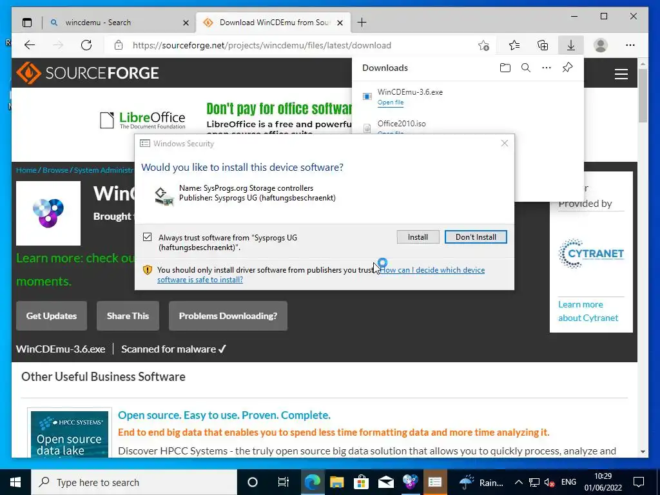Open the notification center

pyautogui.click(x=639, y=482)
